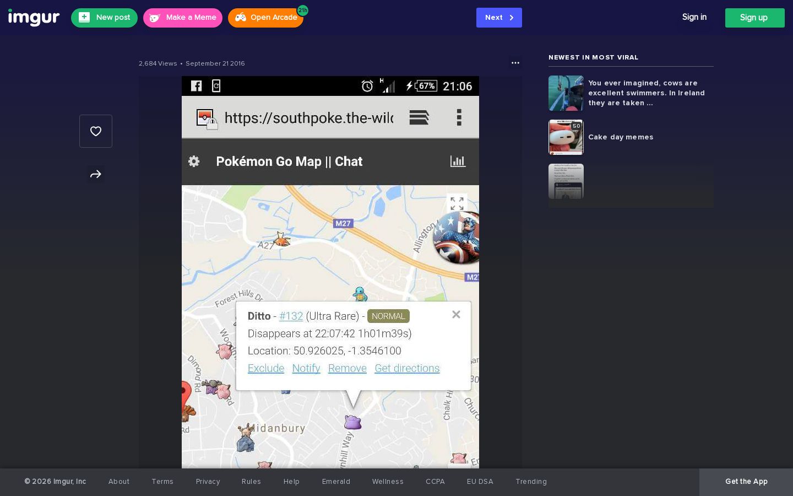Open the Cake day memes title

(621, 137)
